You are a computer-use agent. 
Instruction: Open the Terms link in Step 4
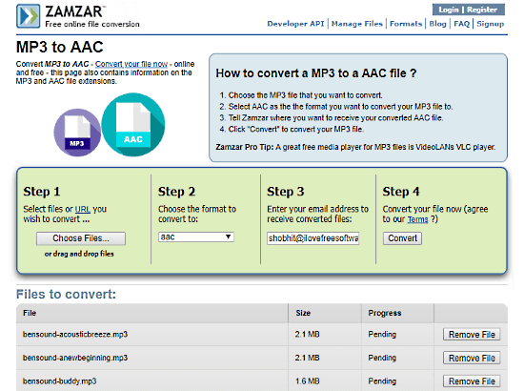417,219
